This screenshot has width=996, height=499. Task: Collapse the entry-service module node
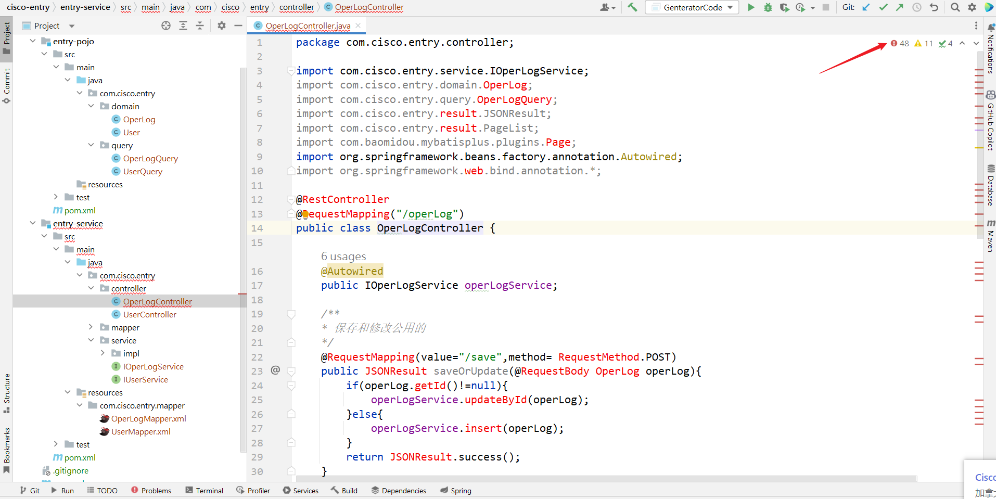[x=33, y=223]
